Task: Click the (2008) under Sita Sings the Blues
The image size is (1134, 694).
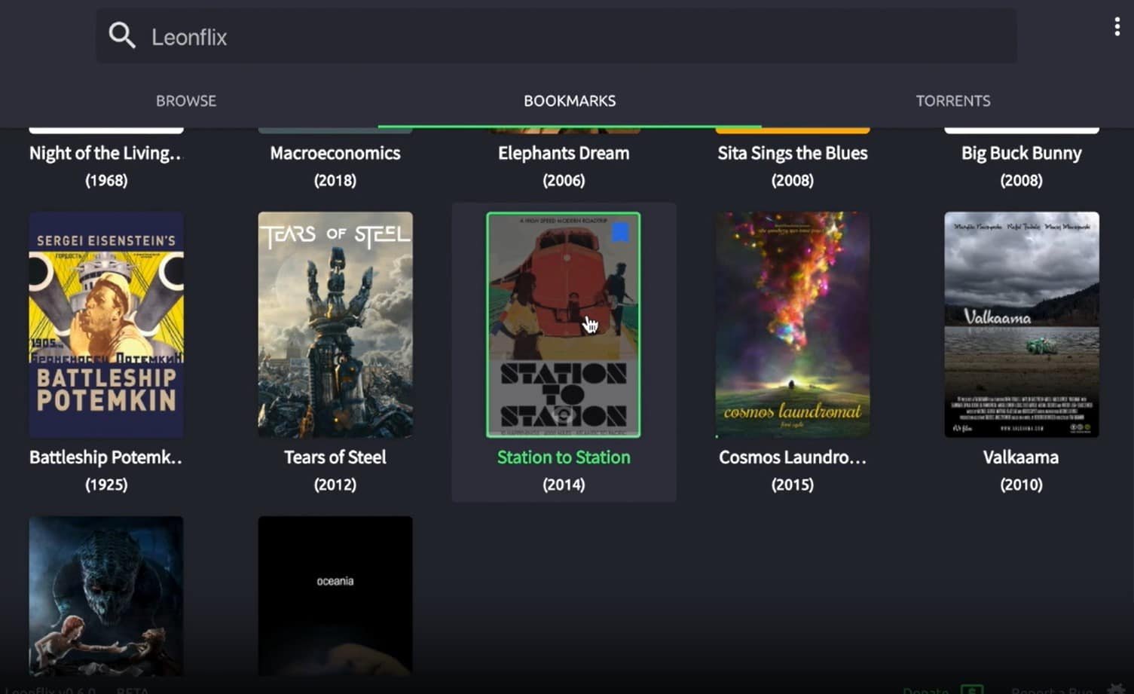Action: click(793, 181)
